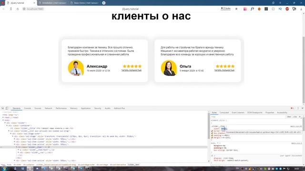Screen dimensions: 305x171
Task: Click Александр's avatar photo
Action: tap(76, 68)
